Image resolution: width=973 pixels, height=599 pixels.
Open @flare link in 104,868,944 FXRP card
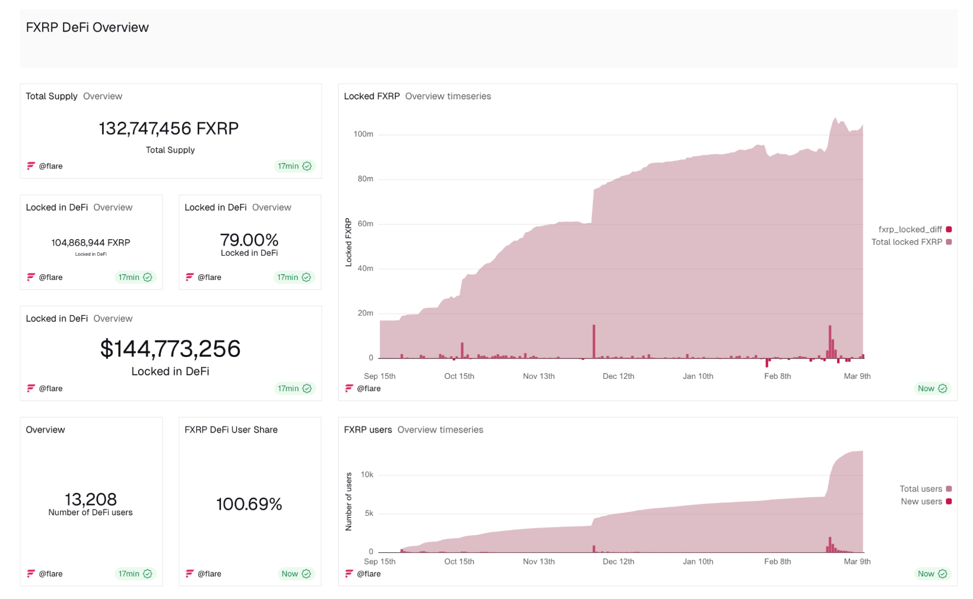click(x=51, y=277)
